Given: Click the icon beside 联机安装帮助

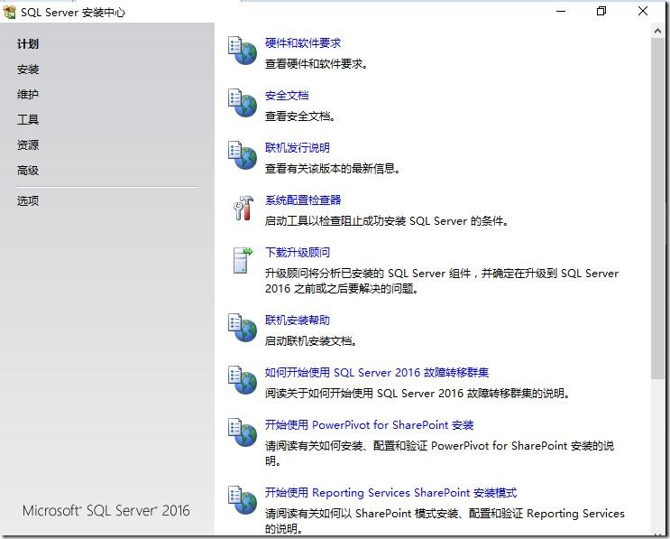Looking at the screenshot, I should (243, 329).
